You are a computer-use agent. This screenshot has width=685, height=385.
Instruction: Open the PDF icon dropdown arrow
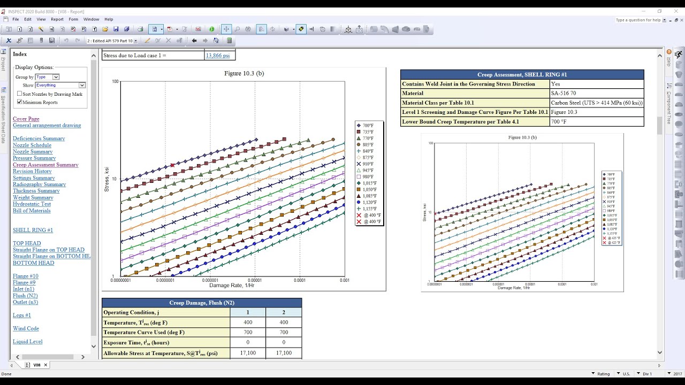click(177, 29)
